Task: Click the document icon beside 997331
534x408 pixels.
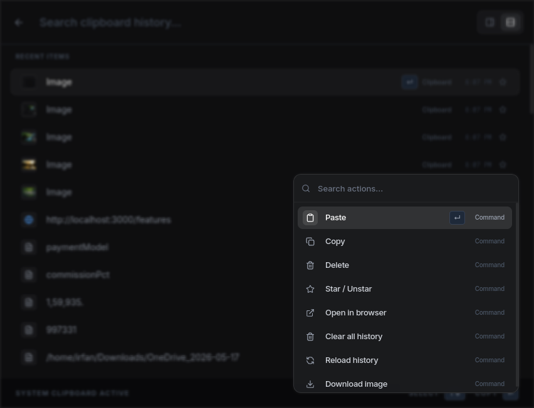Action: (29, 330)
